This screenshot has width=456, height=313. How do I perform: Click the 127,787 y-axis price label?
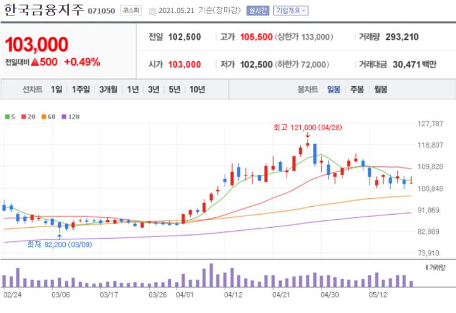(x=430, y=123)
